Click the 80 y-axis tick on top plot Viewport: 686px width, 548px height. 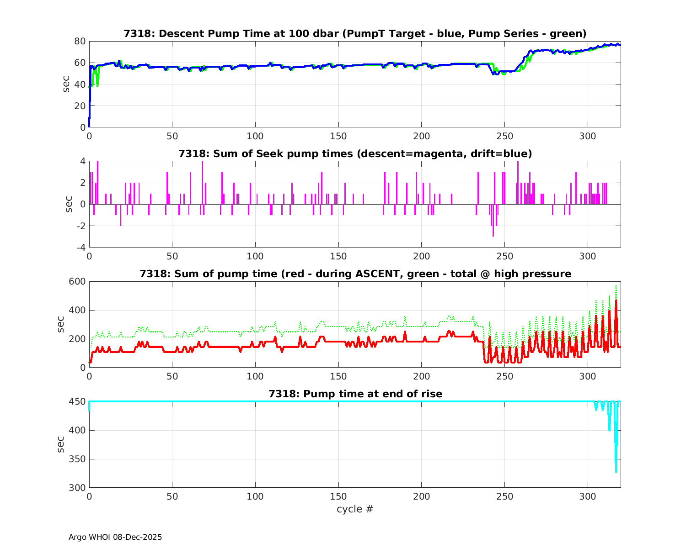80,41
